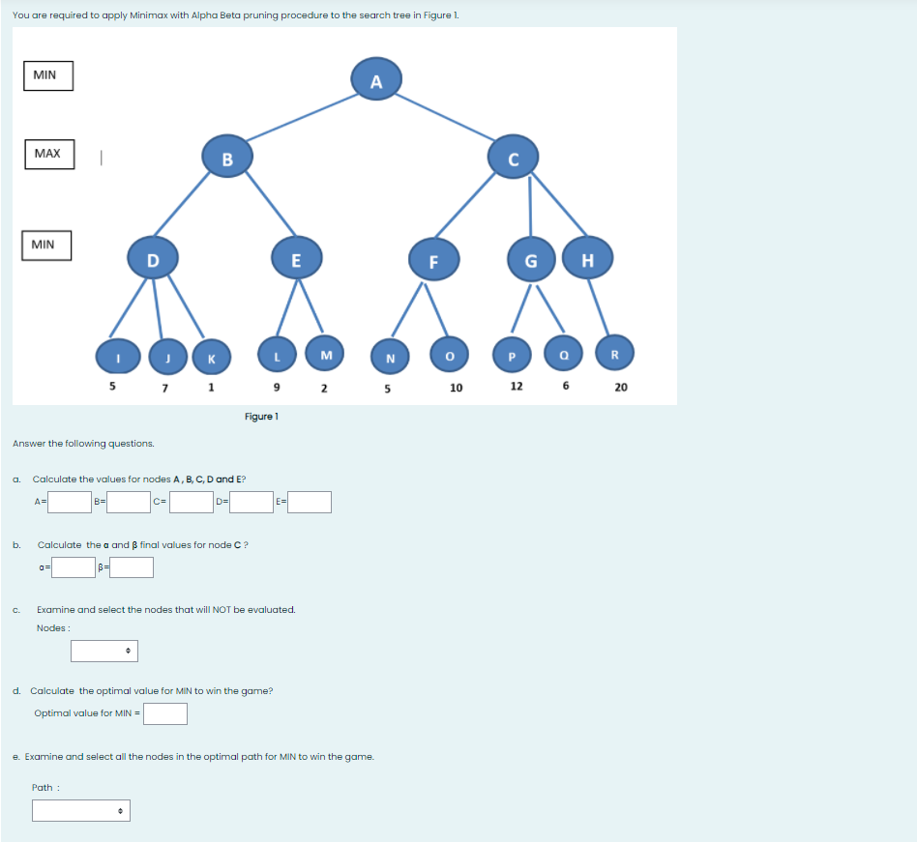Click leaf node P
Screen dimensions: 917x842
coord(512,355)
